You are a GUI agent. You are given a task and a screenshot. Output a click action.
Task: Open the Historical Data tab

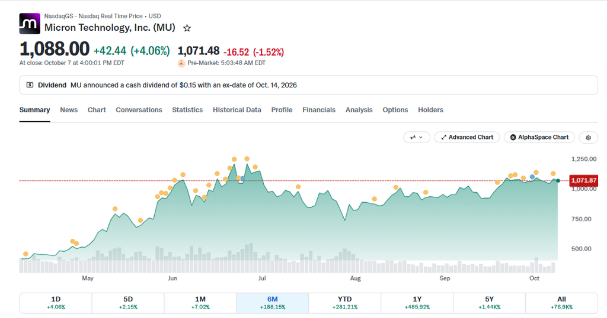point(237,110)
